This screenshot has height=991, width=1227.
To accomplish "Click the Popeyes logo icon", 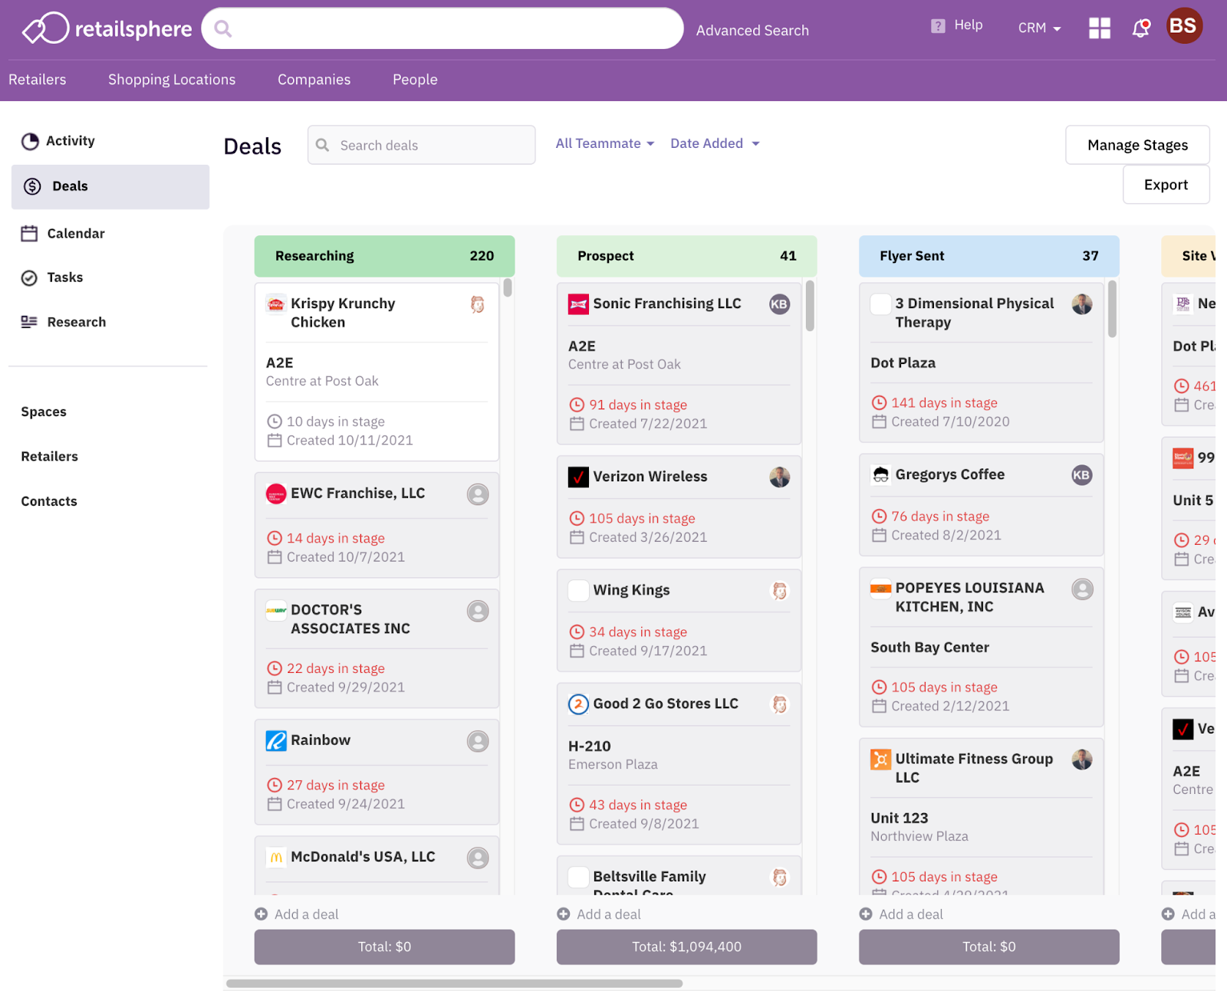I will click(x=880, y=589).
